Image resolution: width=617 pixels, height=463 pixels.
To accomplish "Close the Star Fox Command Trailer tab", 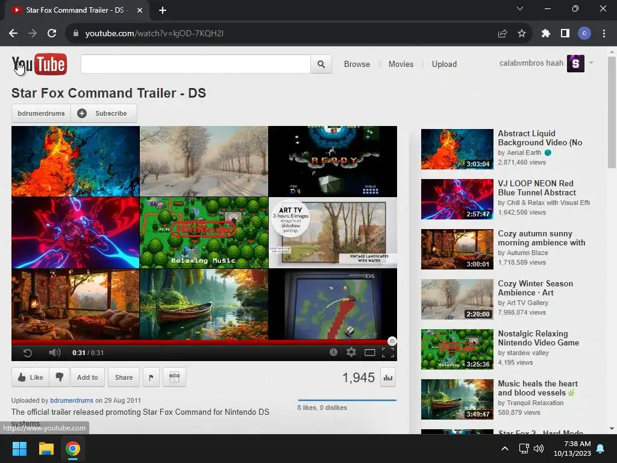I will point(140,10).
